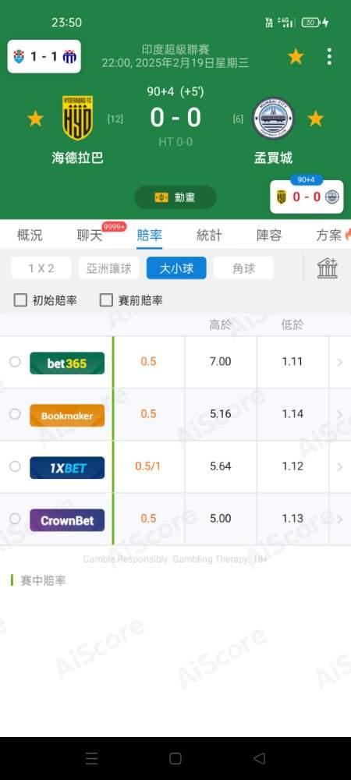Tap the 1XBET logo

point(67,467)
